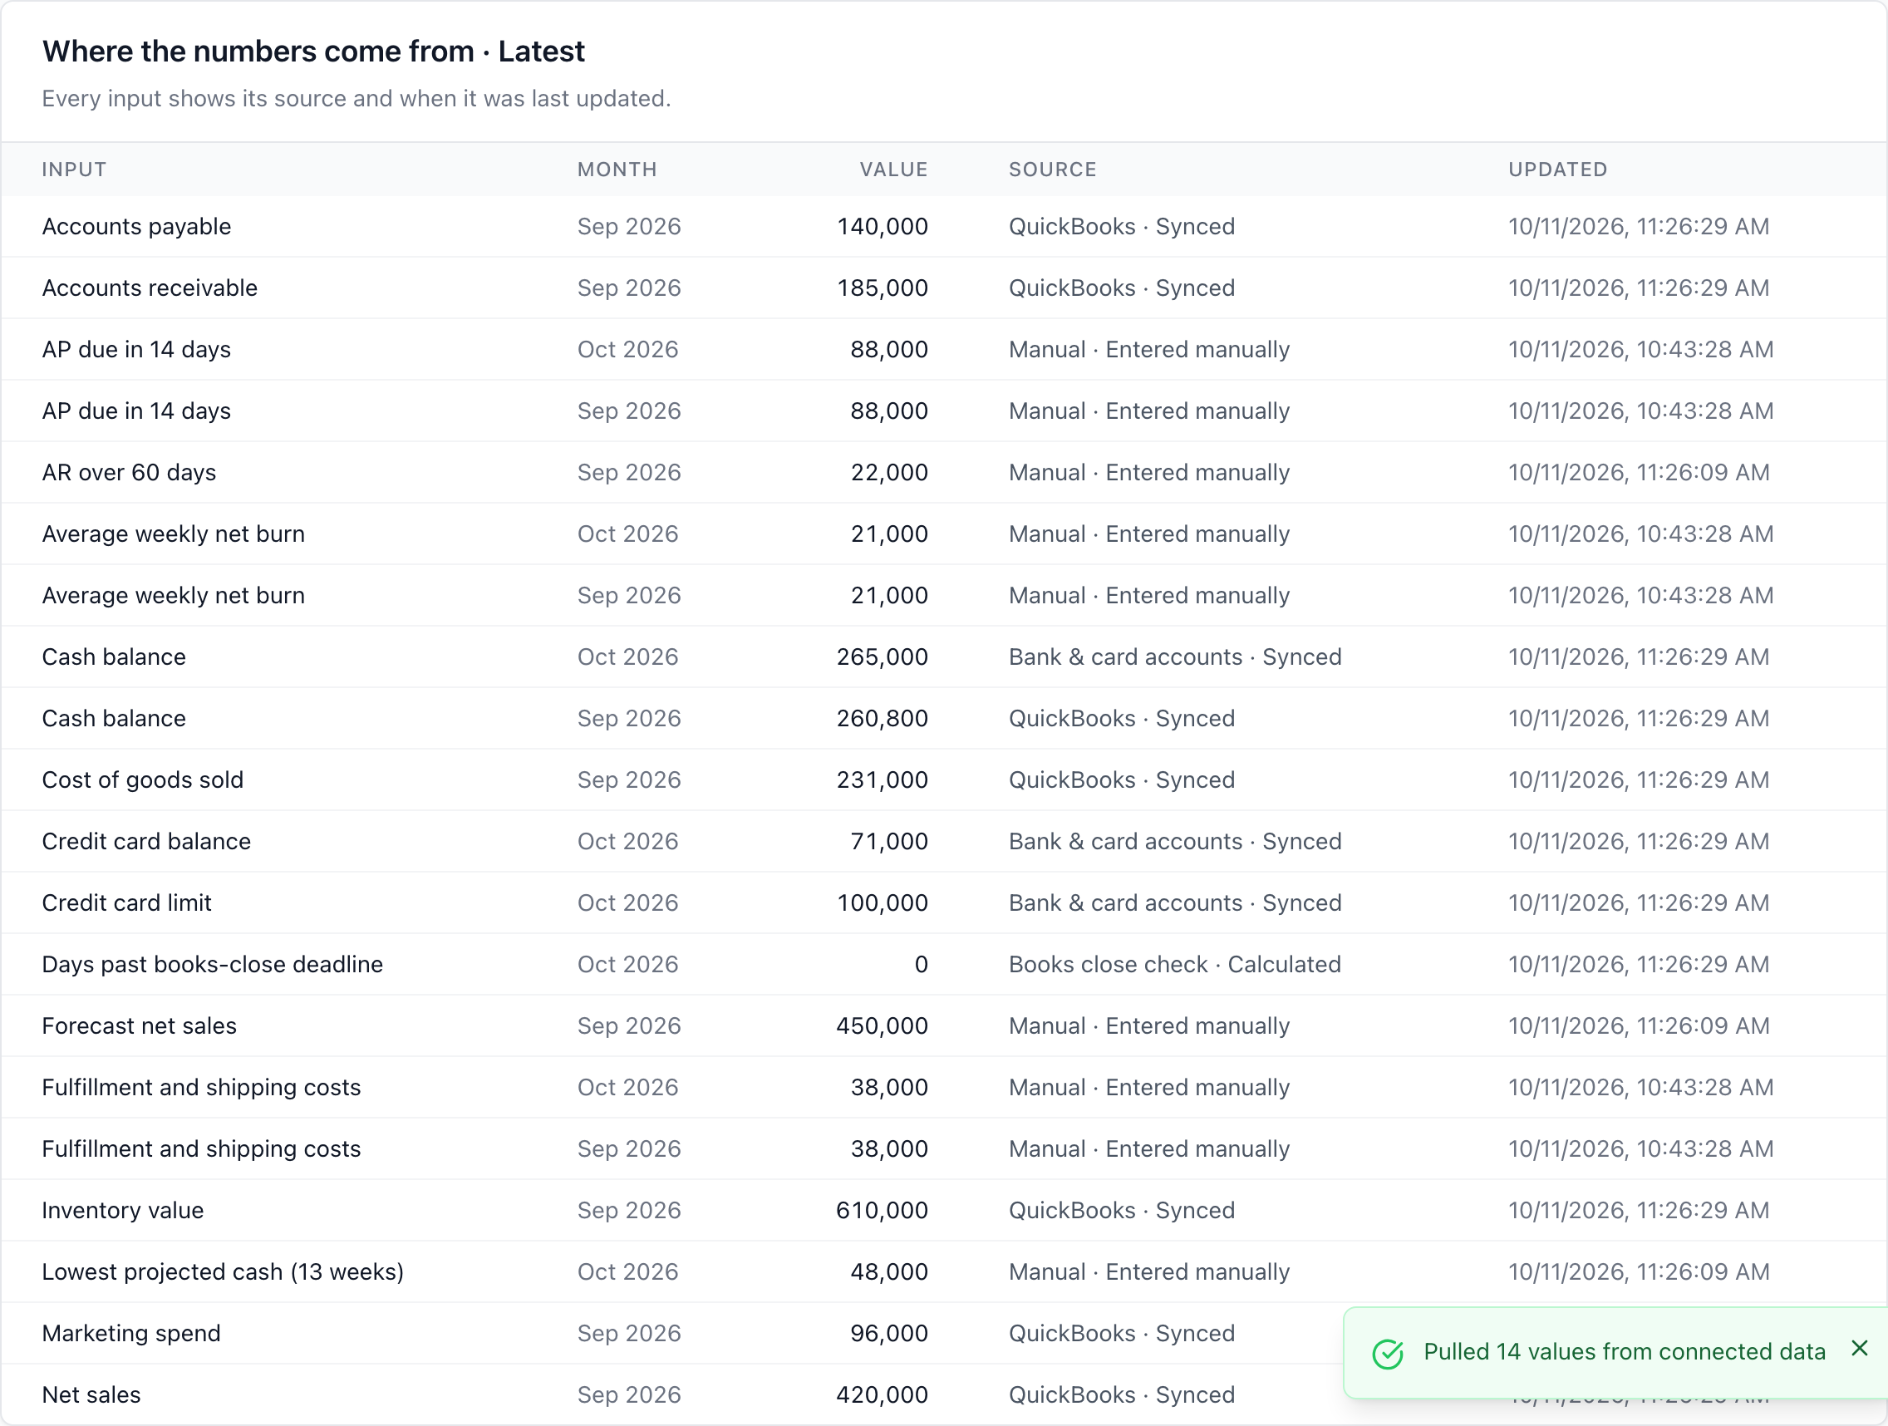Click the 96,000 marketing spend value
The image size is (1888, 1426).
tap(889, 1333)
